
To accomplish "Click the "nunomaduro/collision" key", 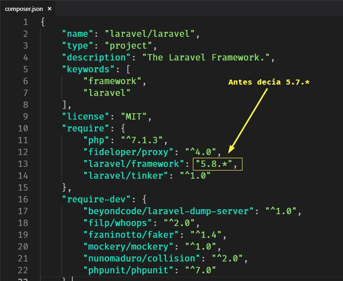I will 142,258.
